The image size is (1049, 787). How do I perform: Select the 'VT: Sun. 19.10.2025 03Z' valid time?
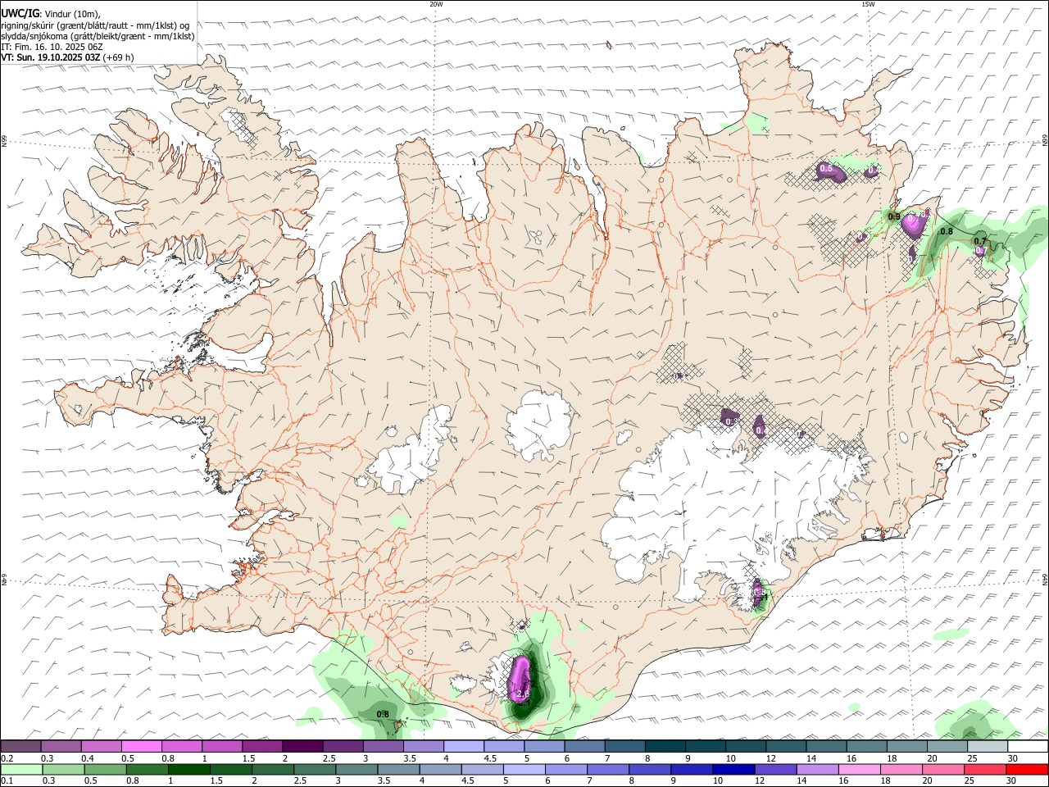click(x=50, y=57)
